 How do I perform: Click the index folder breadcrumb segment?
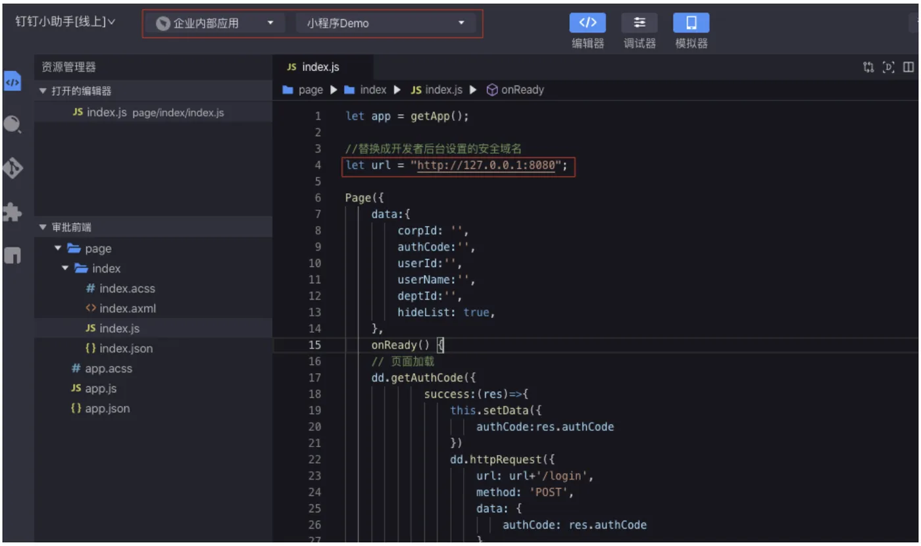click(x=366, y=90)
